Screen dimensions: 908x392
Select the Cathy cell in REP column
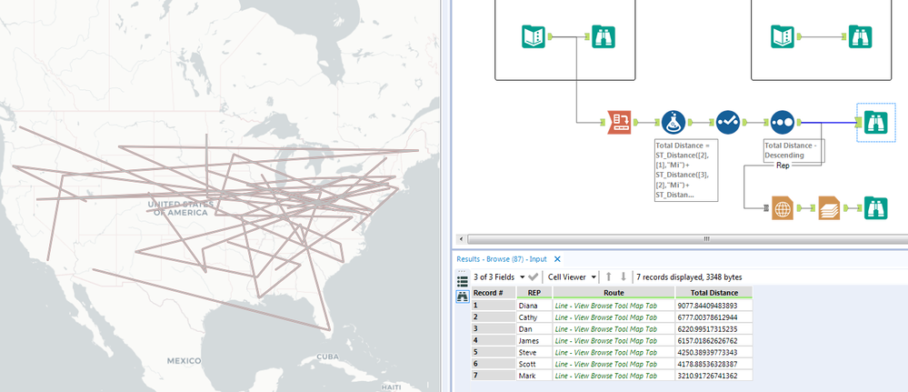pyautogui.click(x=534, y=317)
